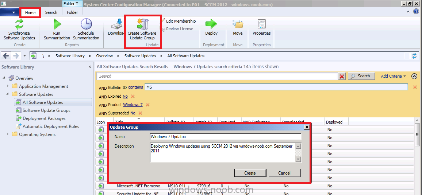
Task: Click Review License in ribbon
Action: click(x=177, y=29)
